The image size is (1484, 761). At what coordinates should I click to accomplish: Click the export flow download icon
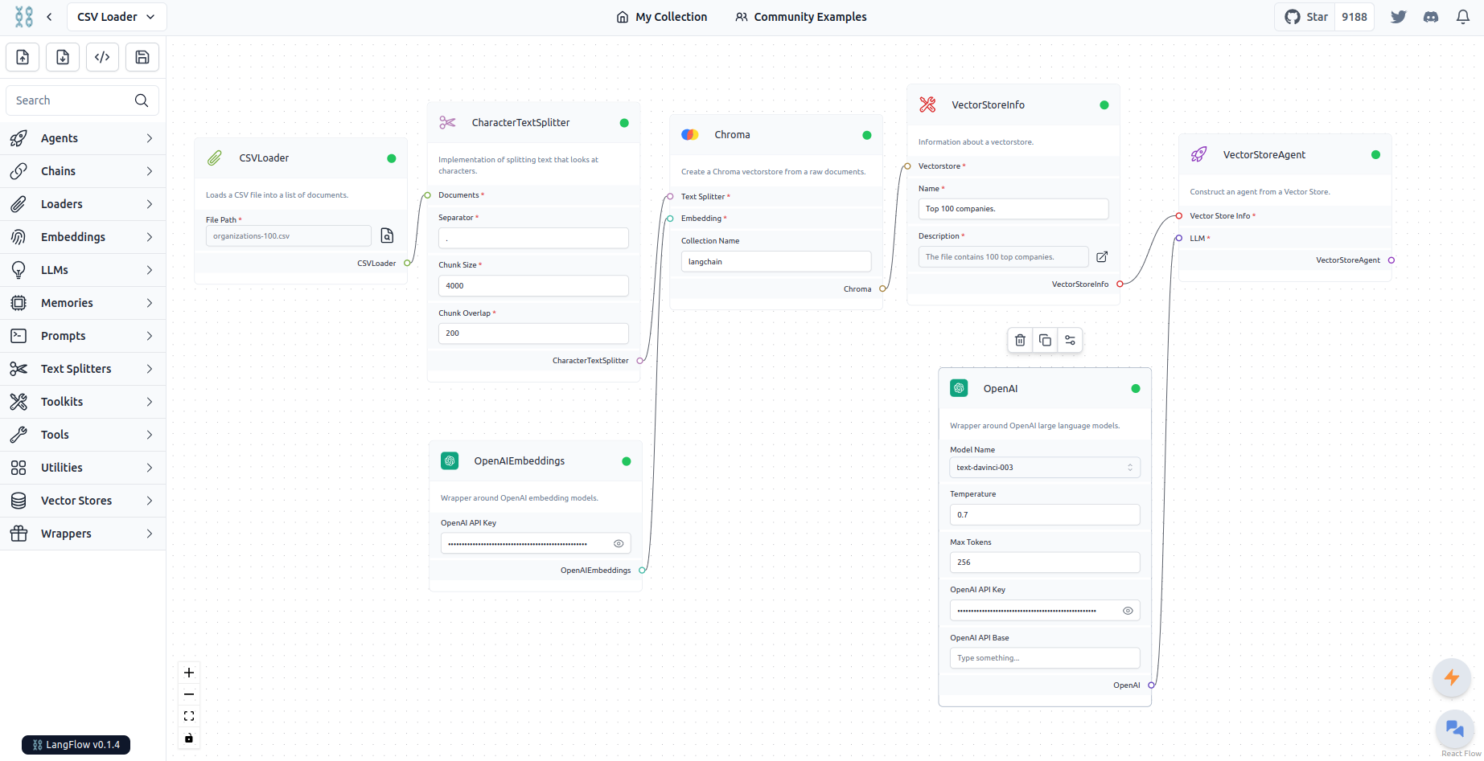[63, 57]
